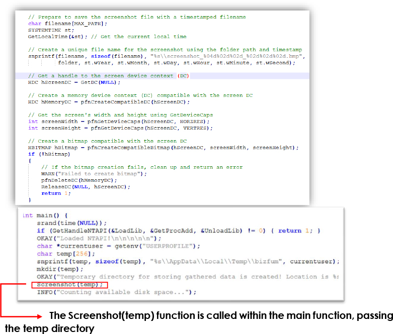Click the 'char *currentuser = getenv' line
Image resolution: width=393 pixels, height=334 pixels.
coord(118,246)
